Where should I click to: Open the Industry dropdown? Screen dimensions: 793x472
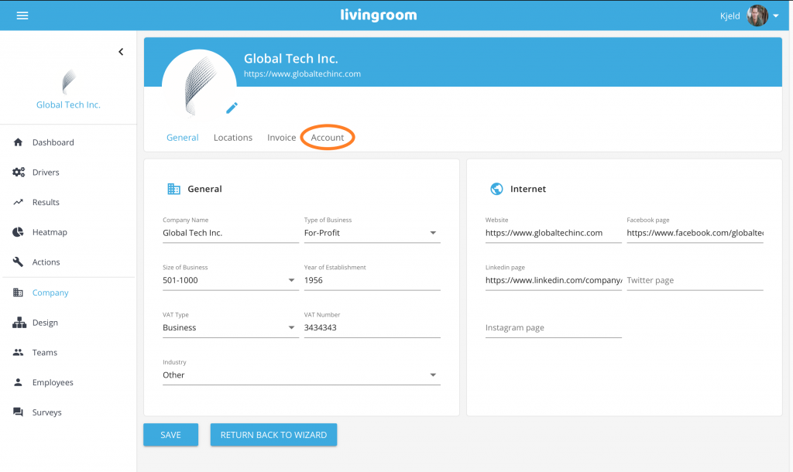click(301, 375)
